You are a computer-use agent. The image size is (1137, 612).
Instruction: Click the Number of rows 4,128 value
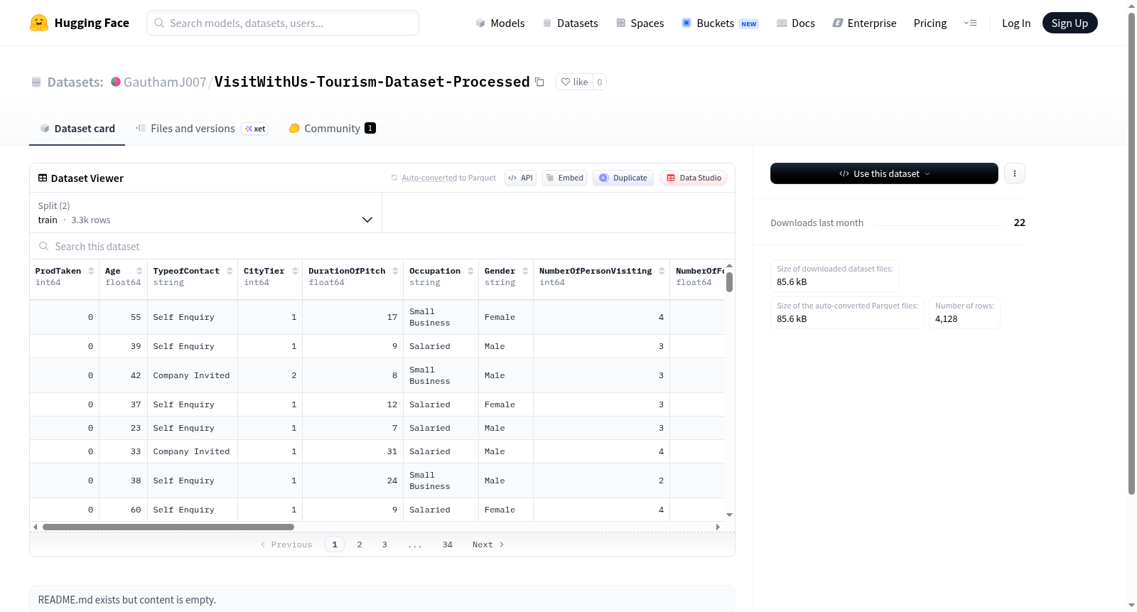coord(947,319)
